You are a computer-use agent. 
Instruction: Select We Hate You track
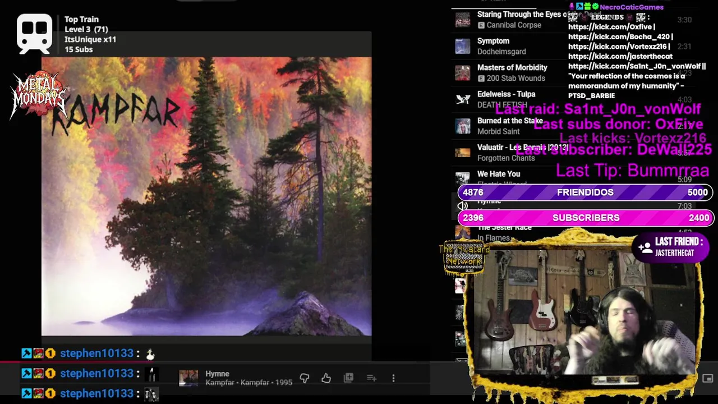point(498,174)
